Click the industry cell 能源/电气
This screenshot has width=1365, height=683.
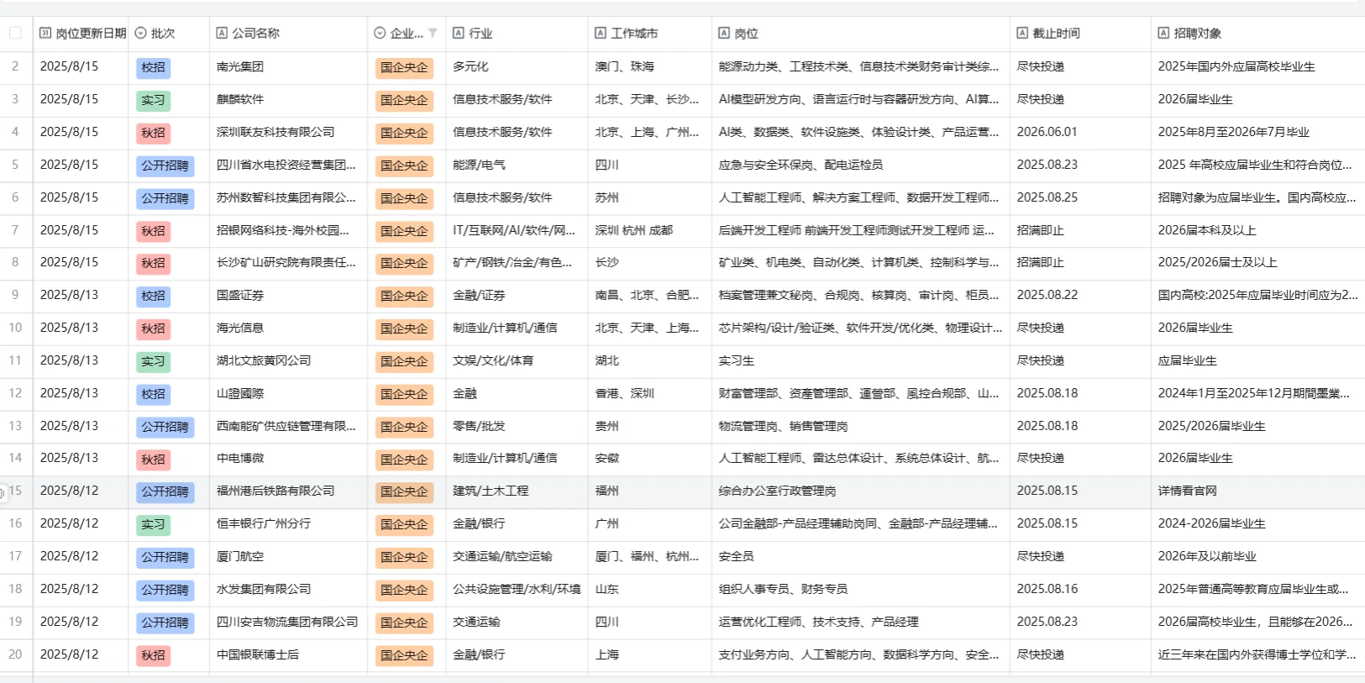pyautogui.click(x=517, y=165)
